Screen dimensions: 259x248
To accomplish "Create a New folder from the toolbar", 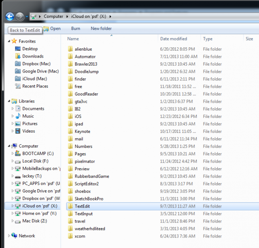I will pyautogui.click(x=101, y=28).
